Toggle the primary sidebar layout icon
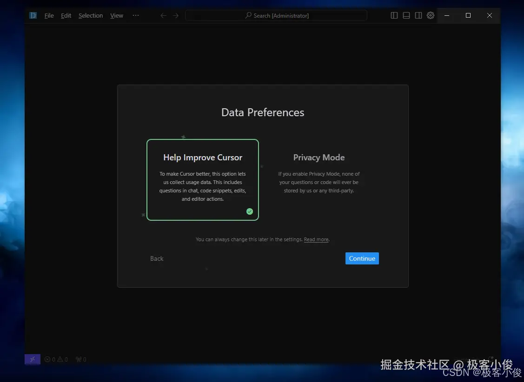Screen dimensions: 524x382 tap(394, 15)
